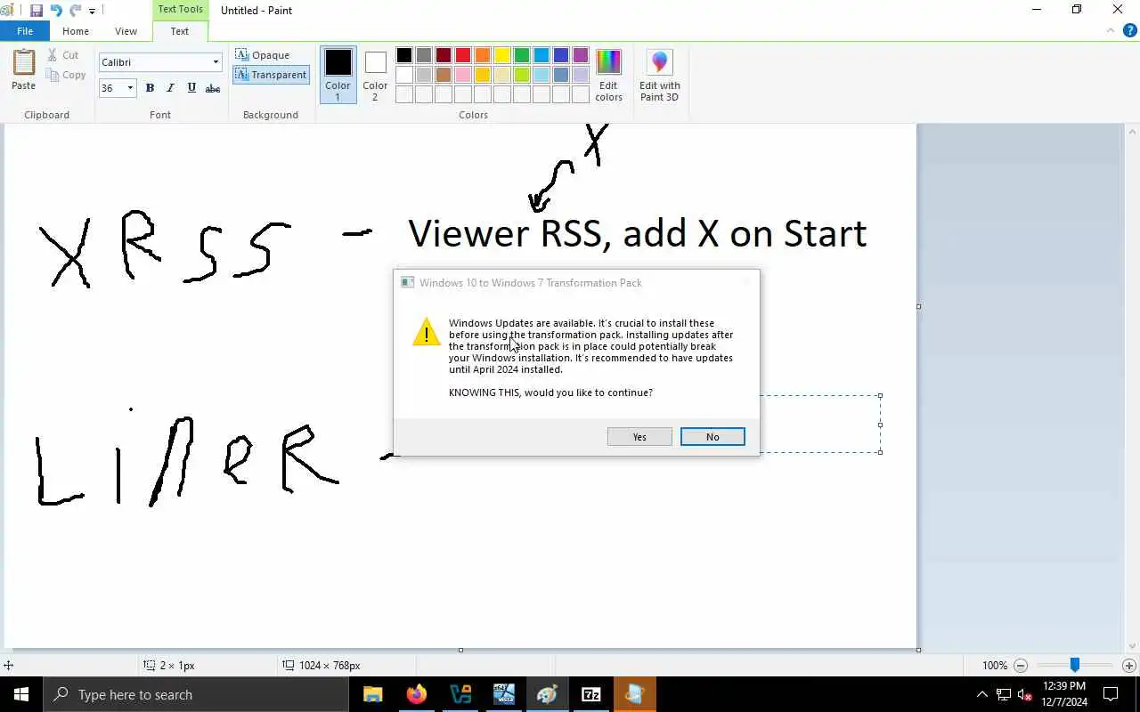1140x712 pixels.
Task: Switch to the Home ribbon tab
Action: [x=76, y=31]
